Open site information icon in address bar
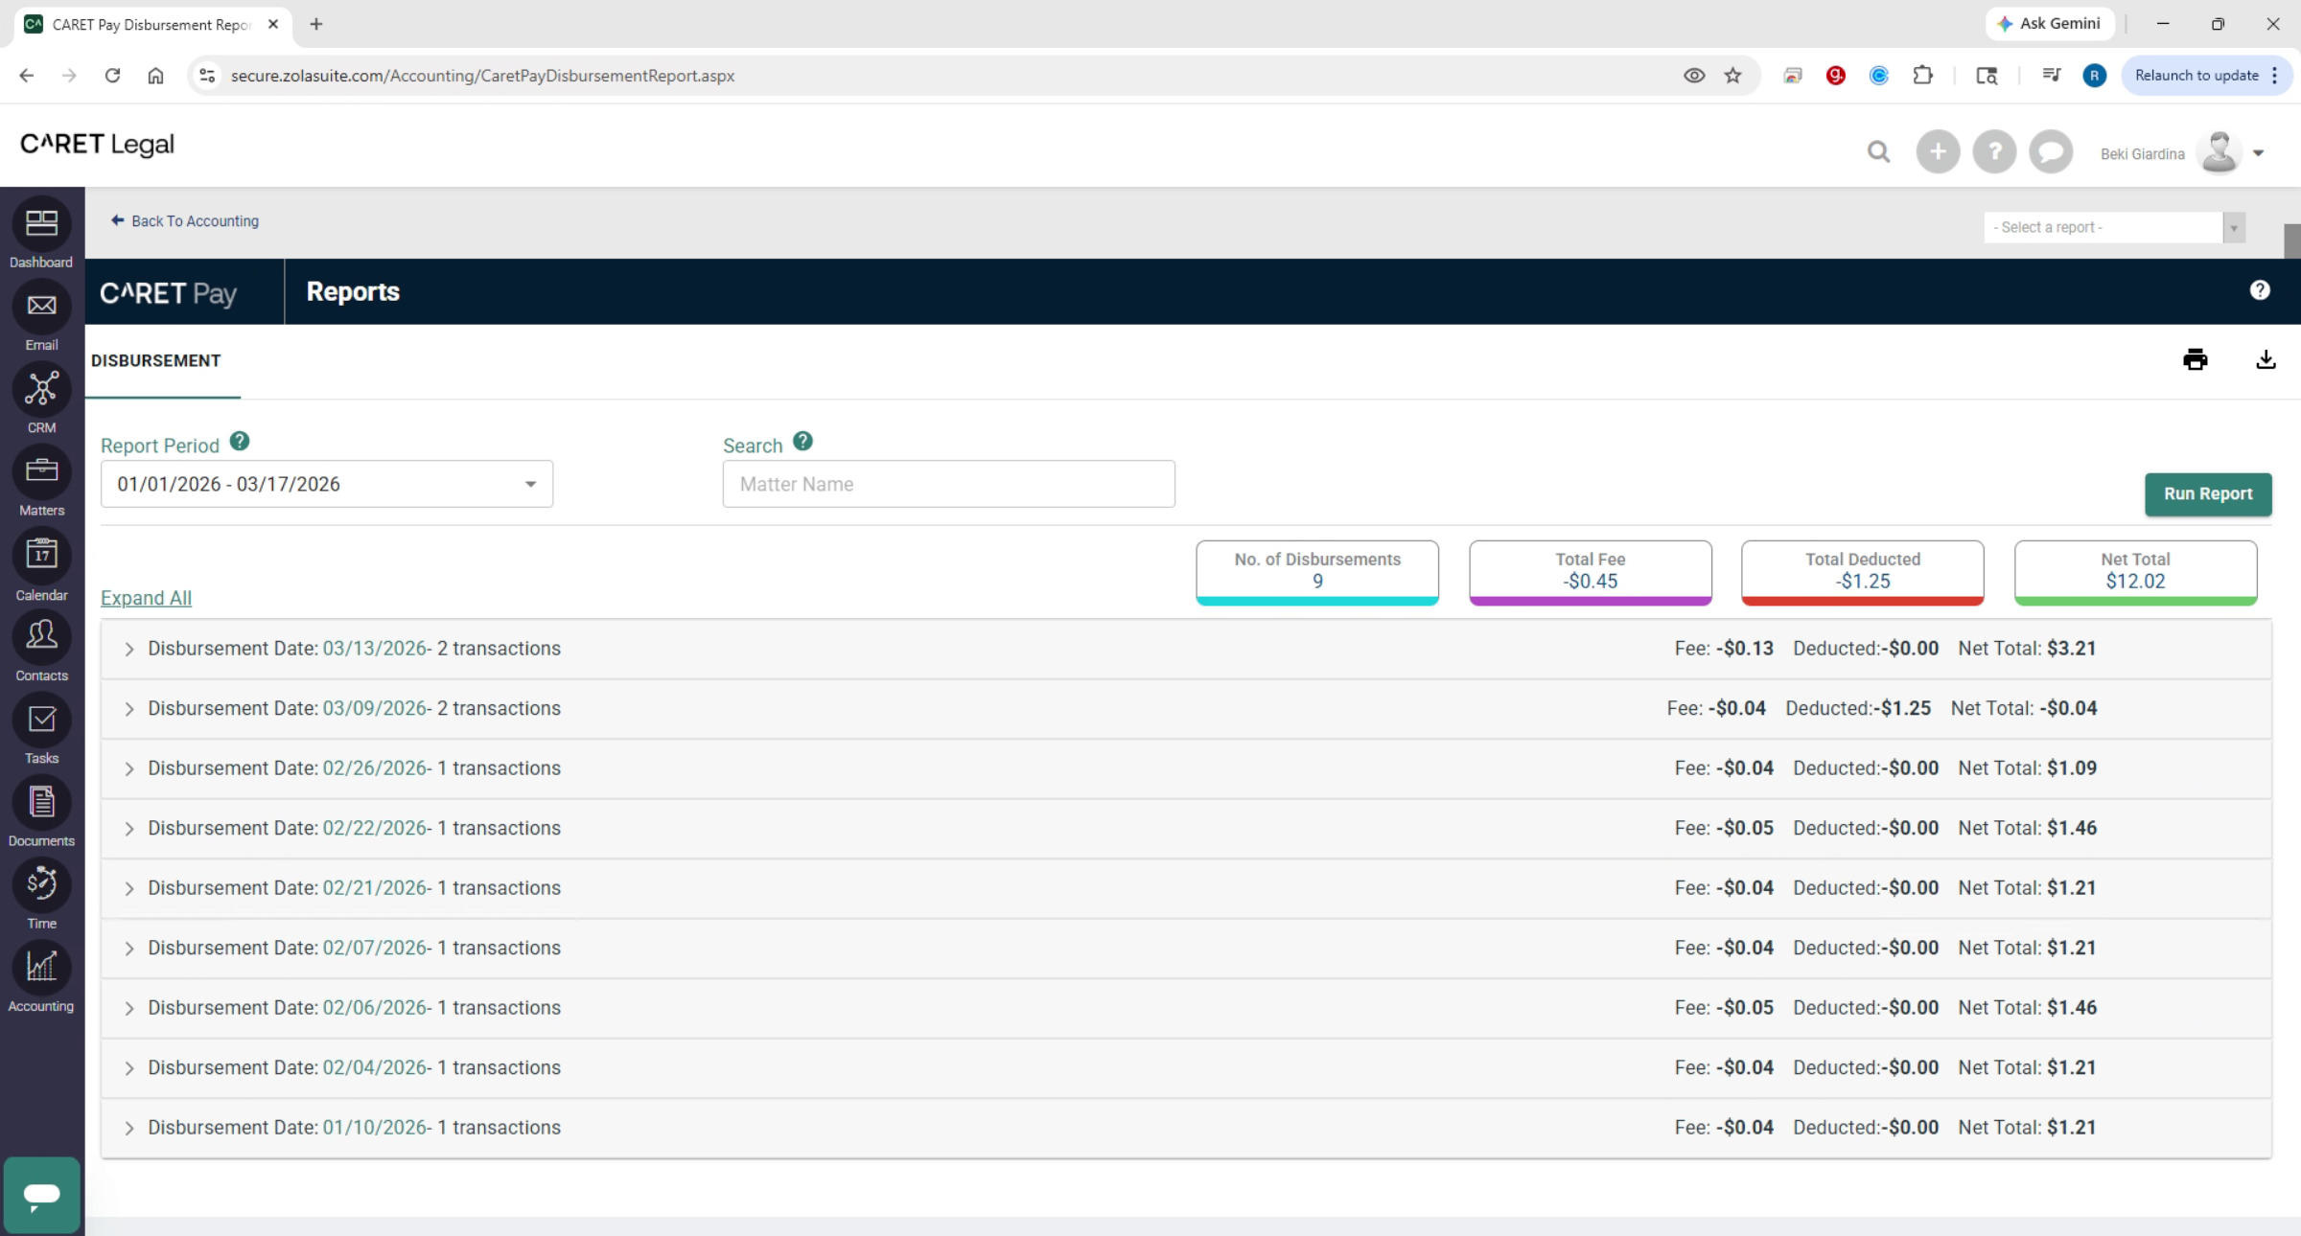The height and width of the screenshot is (1236, 2301). coord(206,76)
